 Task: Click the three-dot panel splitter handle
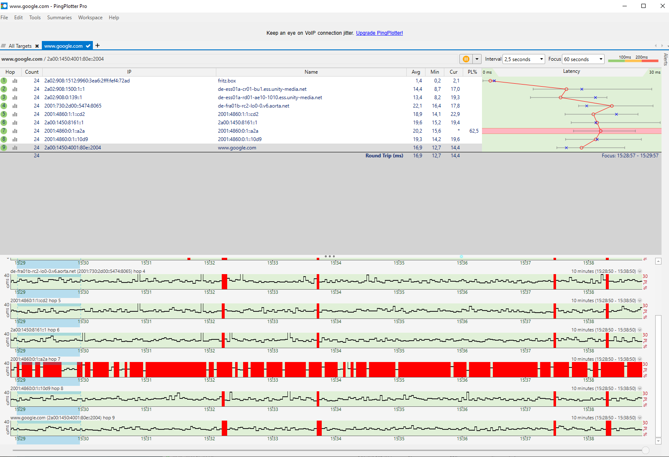330,256
